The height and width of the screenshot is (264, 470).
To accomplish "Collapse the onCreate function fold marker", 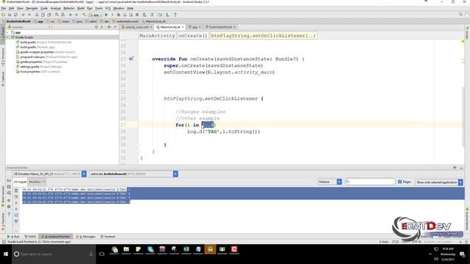I will [x=138, y=59].
